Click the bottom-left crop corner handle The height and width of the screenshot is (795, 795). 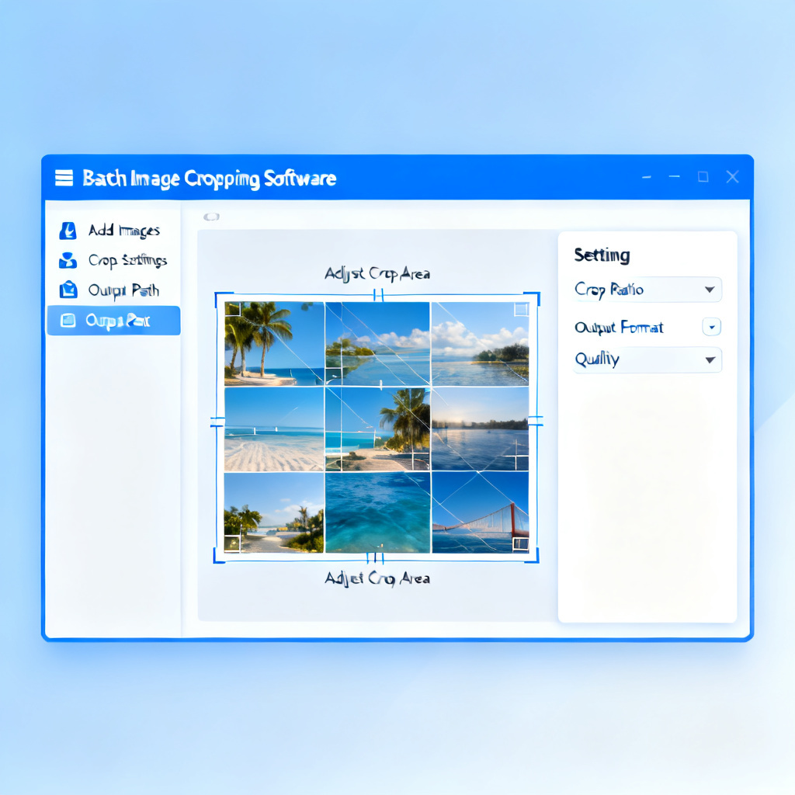pos(219,556)
